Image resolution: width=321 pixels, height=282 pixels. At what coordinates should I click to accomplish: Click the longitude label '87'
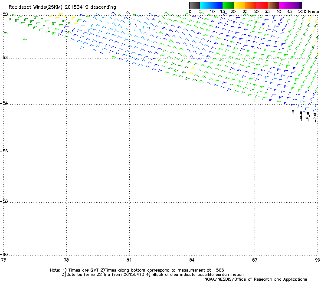255,260
